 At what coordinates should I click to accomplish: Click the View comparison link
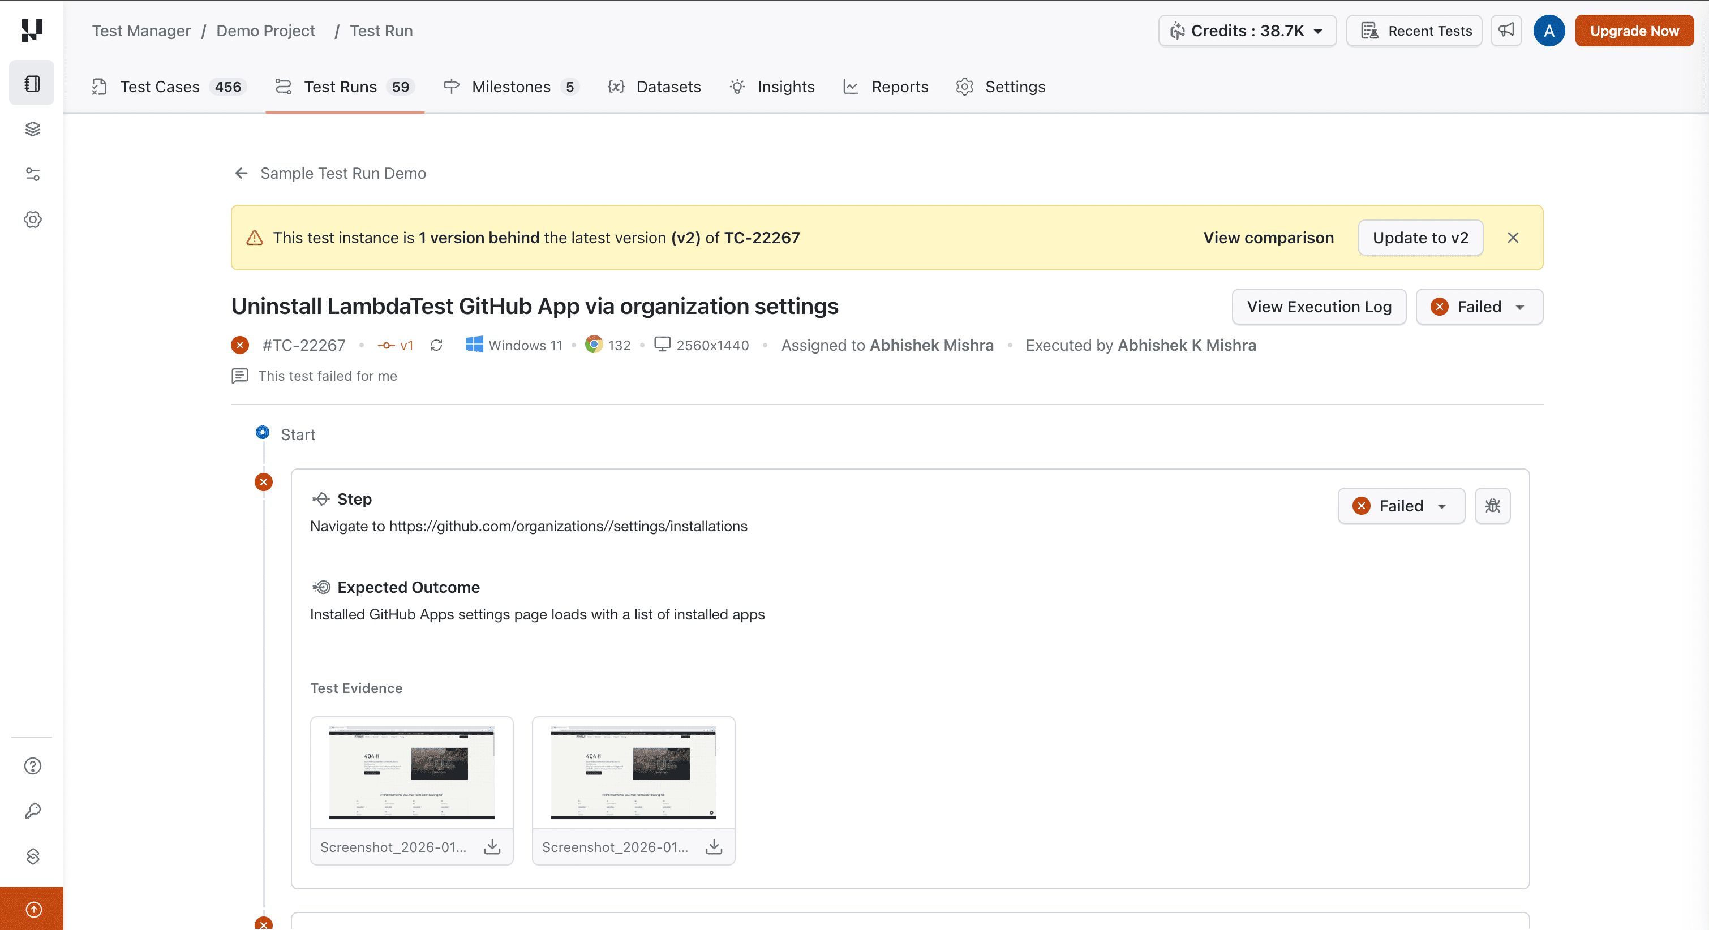1268,238
